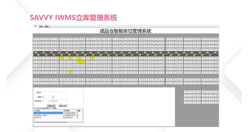Screen dimensions: 248x132
Task: Click the 数量 number field showing 0
Action: click(47, 97)
